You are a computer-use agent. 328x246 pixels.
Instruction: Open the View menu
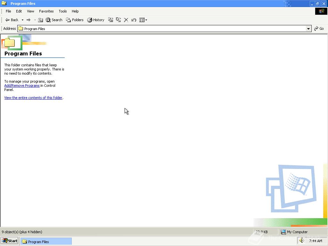tap(30, 11)
